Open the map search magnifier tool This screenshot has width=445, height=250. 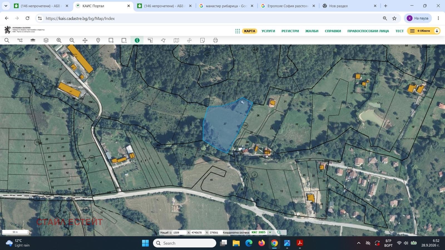pos(7,40)
